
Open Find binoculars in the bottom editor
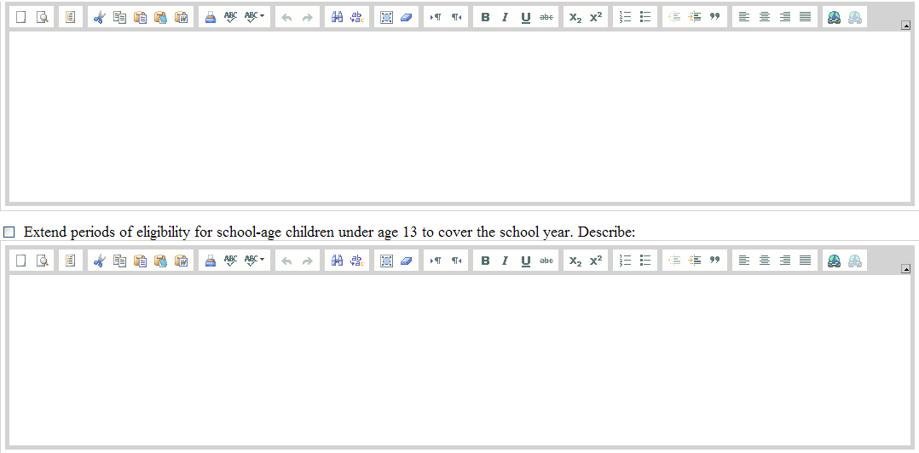337,261
